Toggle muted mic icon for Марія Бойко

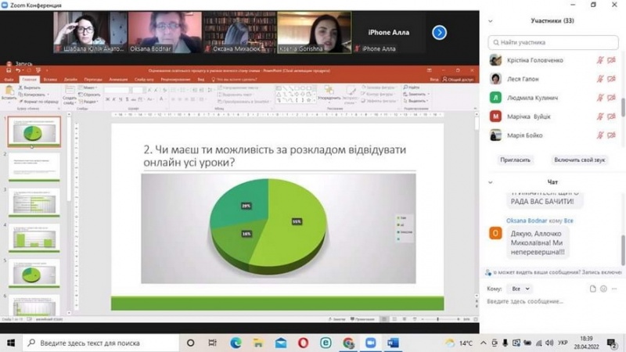tap(600, 135)
